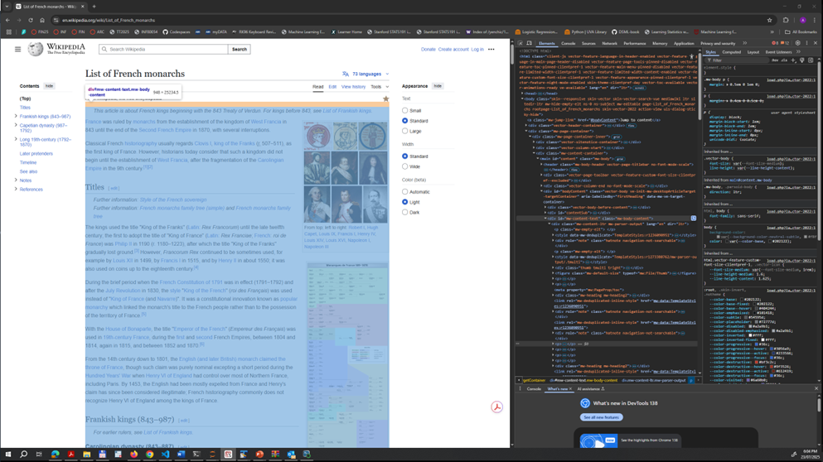Open the Computed tab in styles pane
The image size is (823, 462).
[x=731, y=52]
